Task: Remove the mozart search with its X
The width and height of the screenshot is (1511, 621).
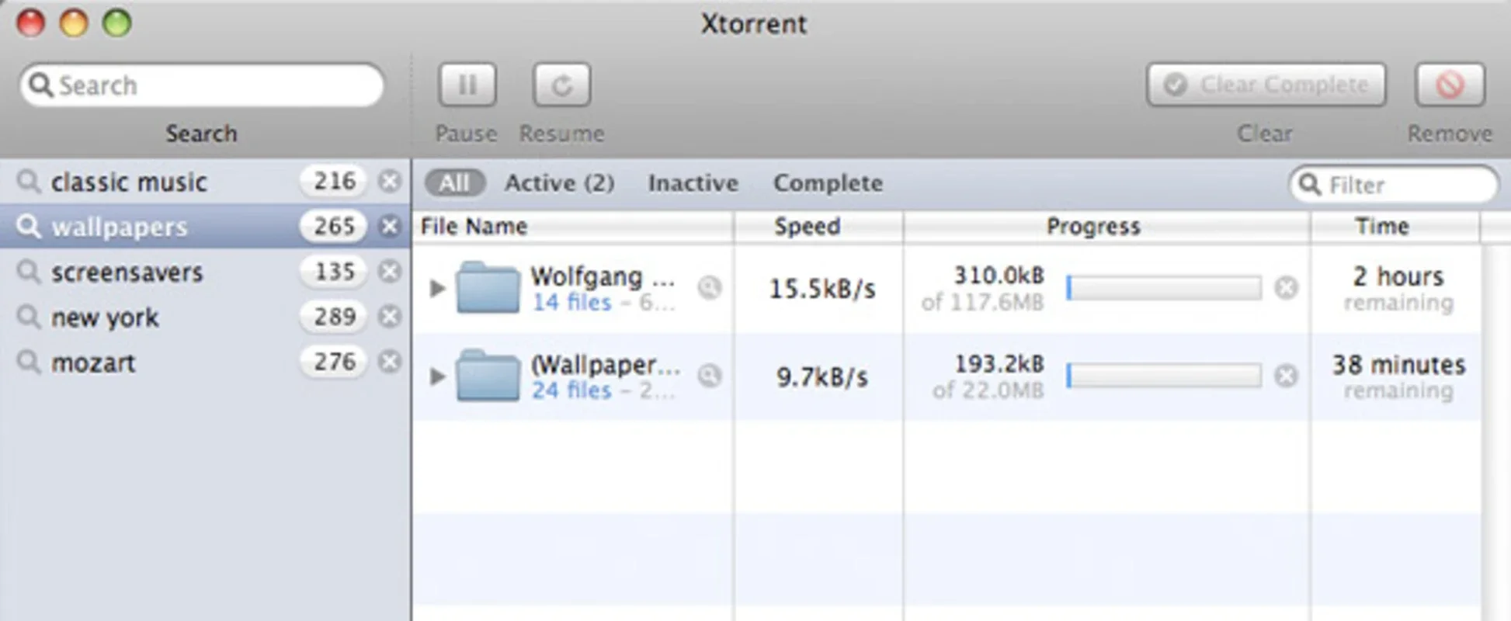Action: click(390, 361)
